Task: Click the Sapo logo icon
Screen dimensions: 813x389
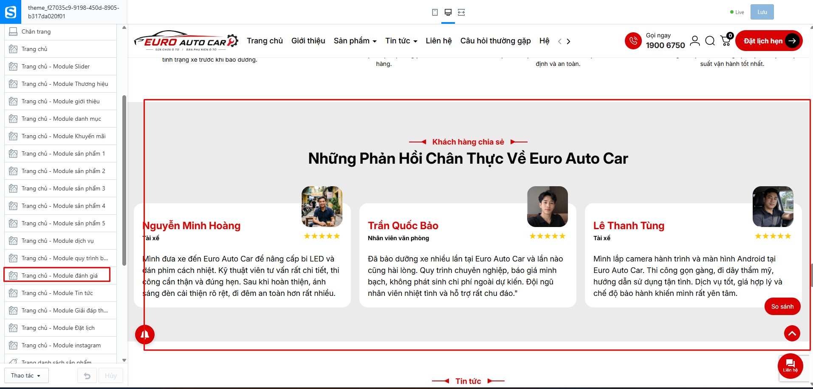Action: coord(11,12)
